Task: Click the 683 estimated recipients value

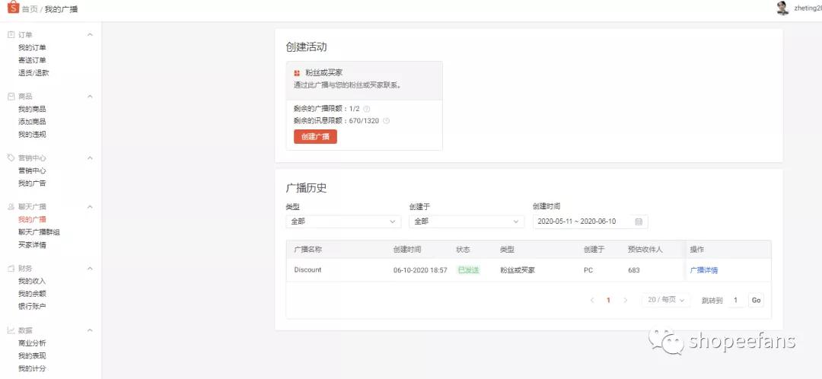Action: point(633,270)
